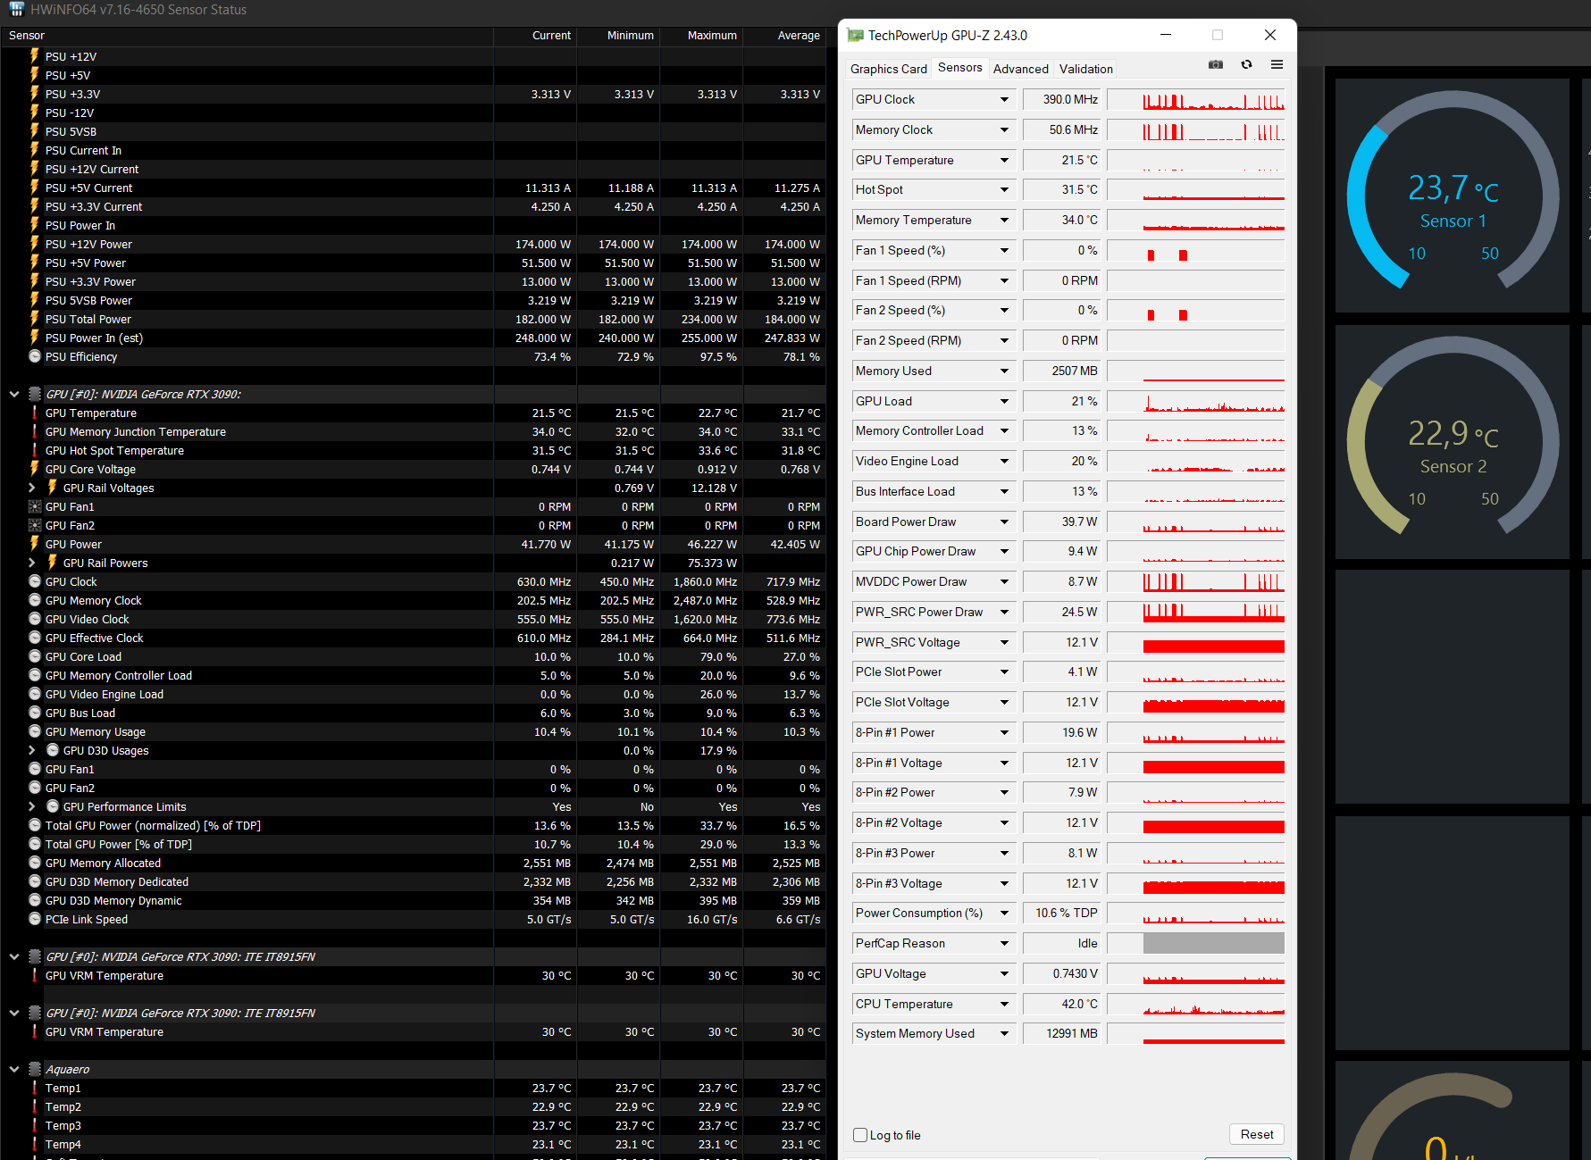
Task: Click the thermometer icon beside GPU Temperature
Action: [35, 413]
